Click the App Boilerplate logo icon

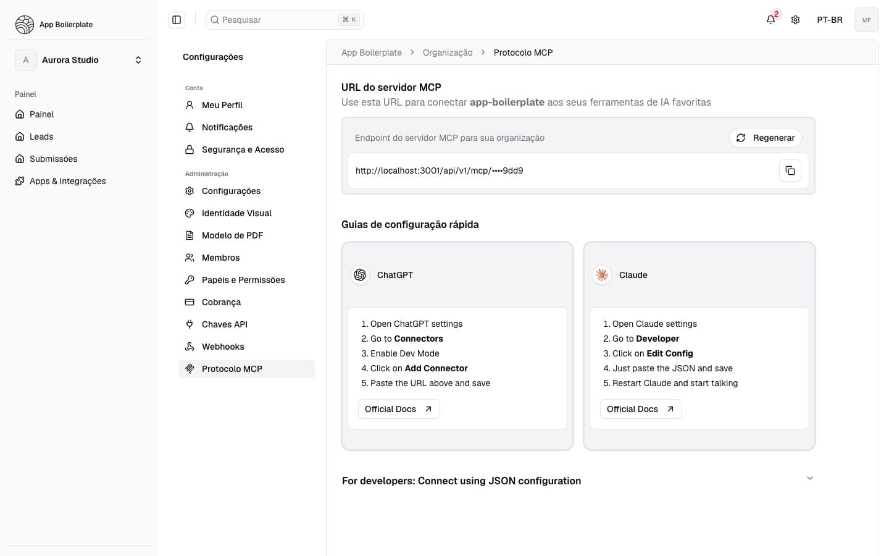tap(25, 25)
